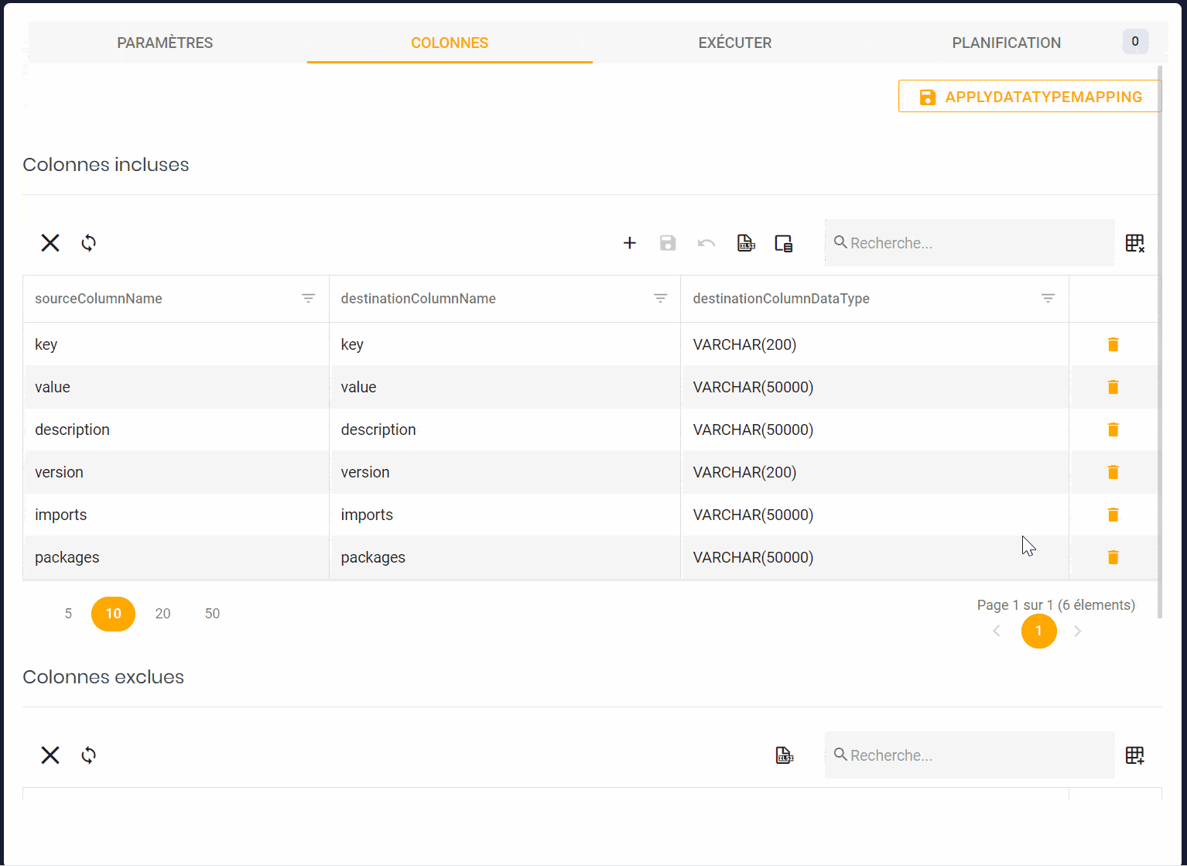
Task: Export Colonnes incluses to XLSX
Action: coord(746,243)
